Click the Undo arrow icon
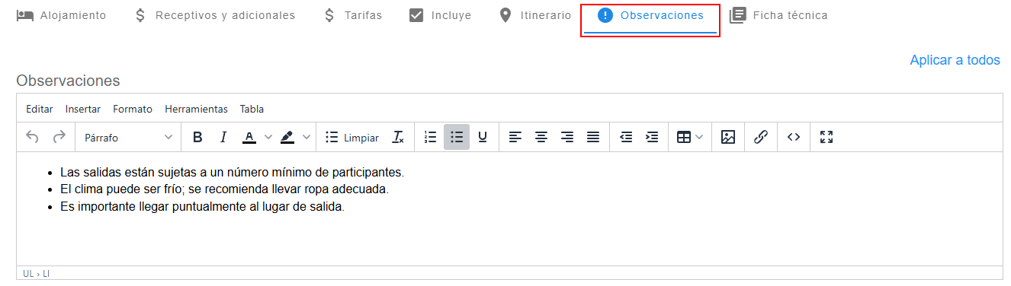This screenshot has width=1011, height=286. [x=32, y=137]
